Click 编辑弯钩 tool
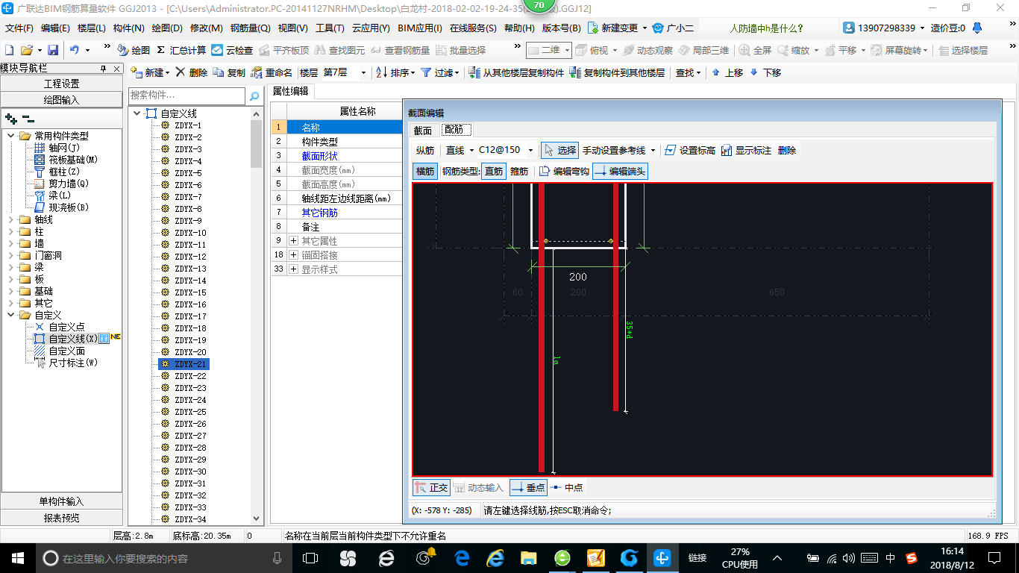Image resolution: width=1019 pixels, height=573 pixels. click(564, 171)
